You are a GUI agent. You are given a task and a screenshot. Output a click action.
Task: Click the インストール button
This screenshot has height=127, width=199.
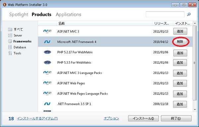(143, 118)
